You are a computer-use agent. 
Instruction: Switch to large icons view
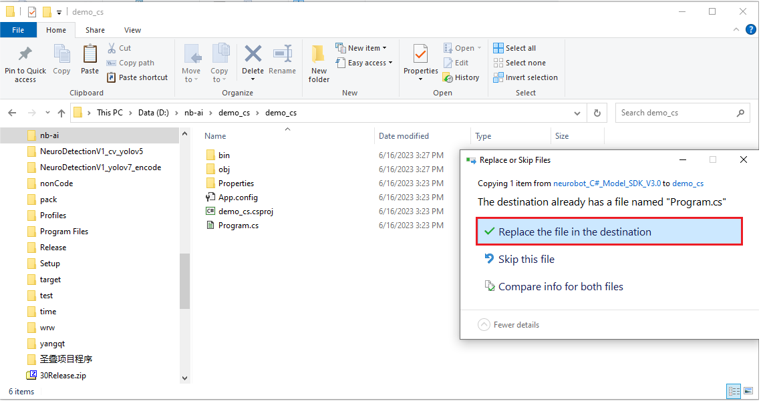click(x=748, y=391)
